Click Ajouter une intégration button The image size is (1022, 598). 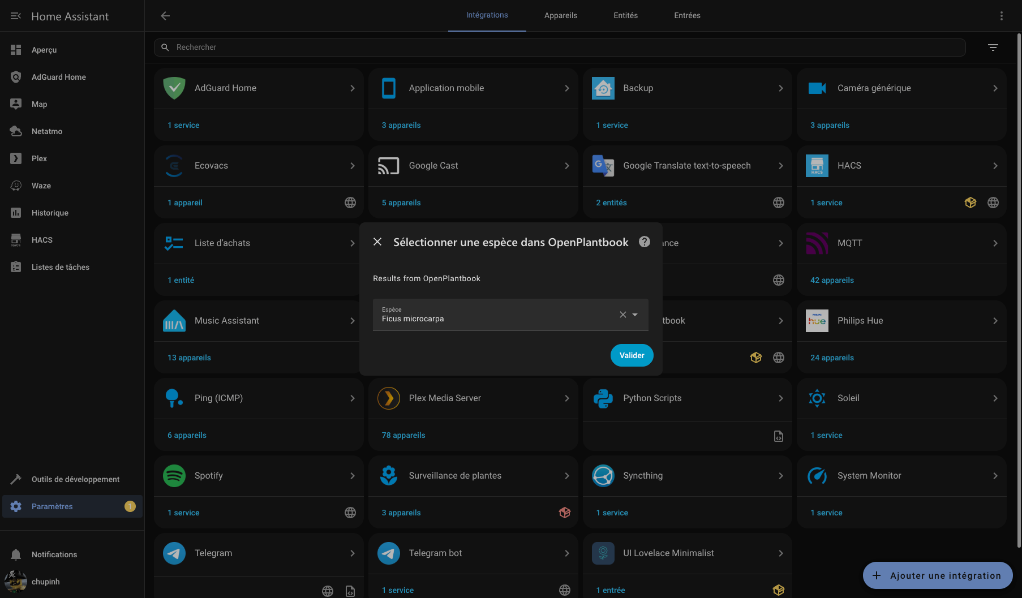[937, 575]
